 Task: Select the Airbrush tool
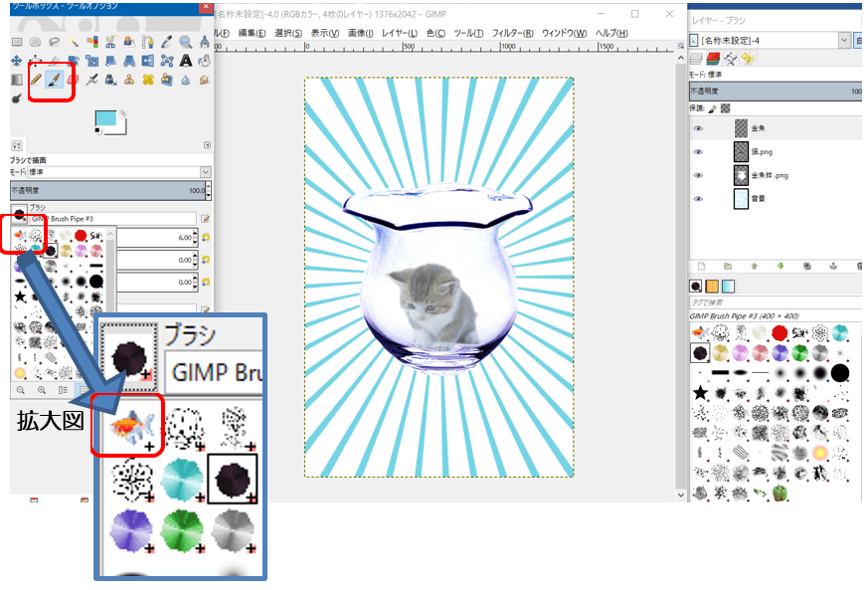pyautogui.click(x=92, y=80)
